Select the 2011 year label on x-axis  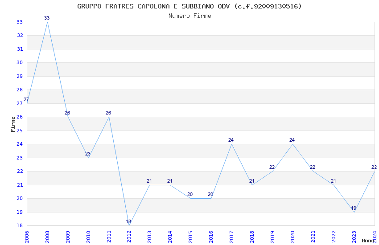pos(109,237)
